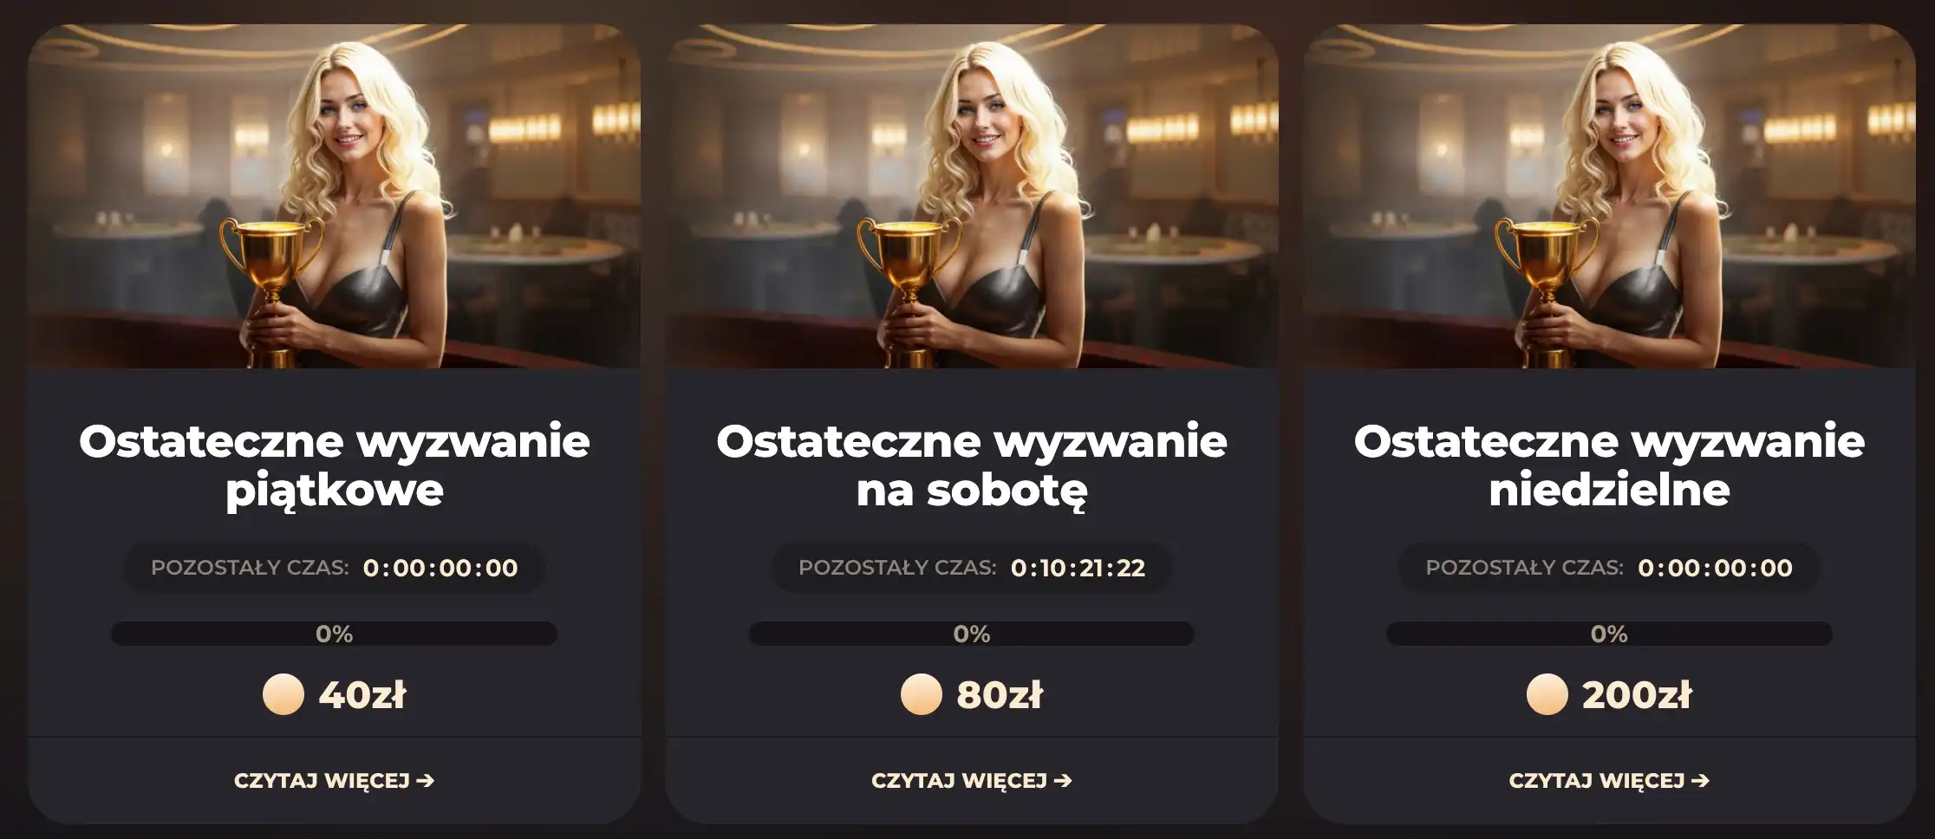The width and height of the screenshot is (1935, 839).
Task: Open the Friday challenge's Czytaj więcej link
Action: tap(334, 781)
